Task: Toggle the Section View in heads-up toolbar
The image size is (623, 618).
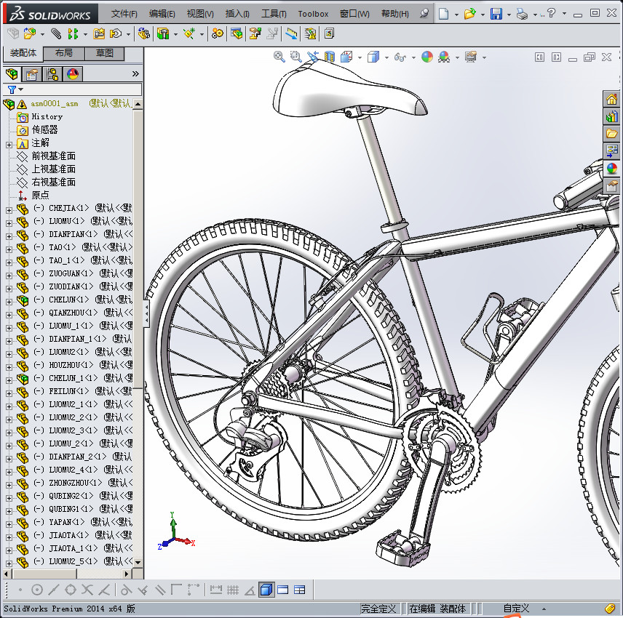Action: tap(330, 57)
